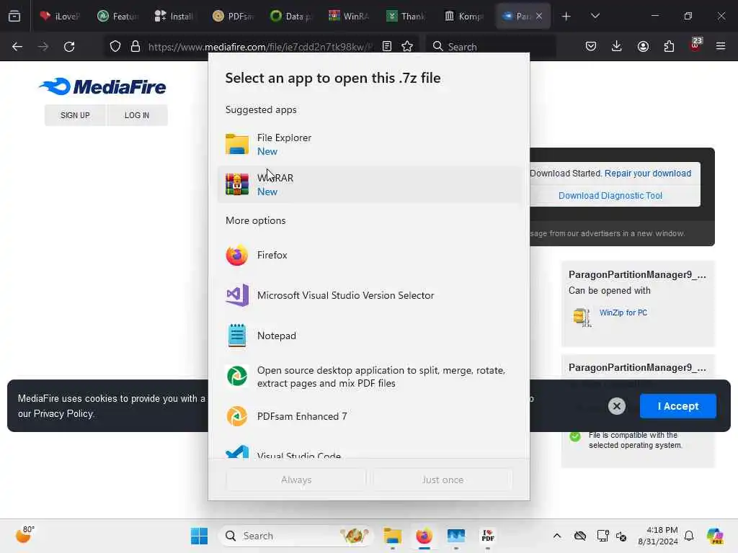
Task: Open Copilot icon in taskbar
Action: 715,536
